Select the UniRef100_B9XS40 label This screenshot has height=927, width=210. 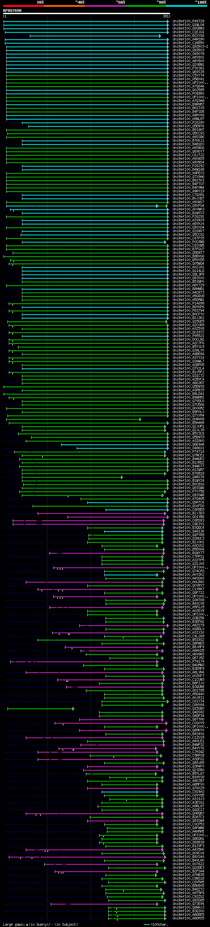pyautogui.click(x=188, y=857)
